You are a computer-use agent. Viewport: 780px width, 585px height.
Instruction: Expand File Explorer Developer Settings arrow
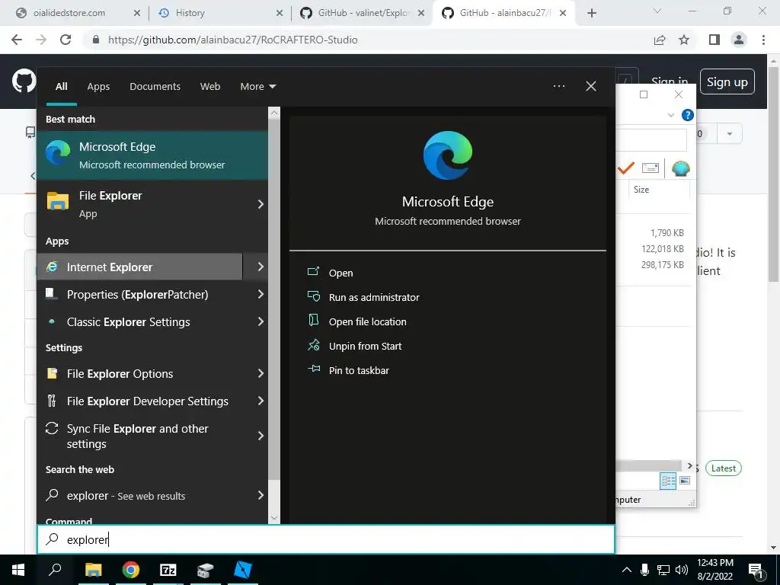(x=261, y=401)
